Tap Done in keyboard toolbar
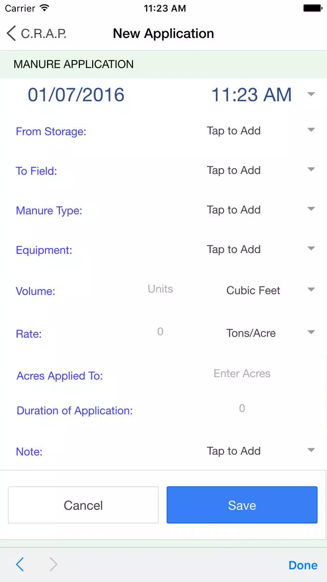Viewport: 327px width, 582px height. 303,565
